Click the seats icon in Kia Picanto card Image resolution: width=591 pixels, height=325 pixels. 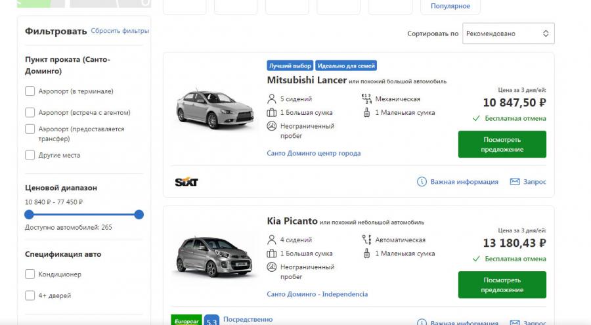click(271, 240)
